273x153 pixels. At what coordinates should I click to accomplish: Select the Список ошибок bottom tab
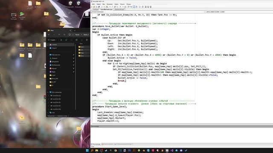click(x=107, y=144)
